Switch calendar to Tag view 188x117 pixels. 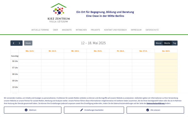point(175,43)
